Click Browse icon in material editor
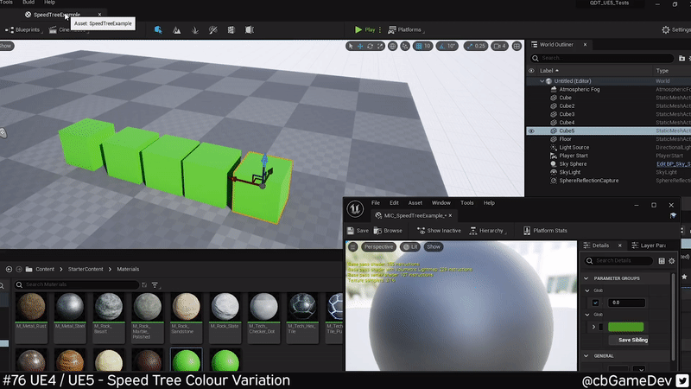Screen dimensions: 691x389 coord(388,231)
